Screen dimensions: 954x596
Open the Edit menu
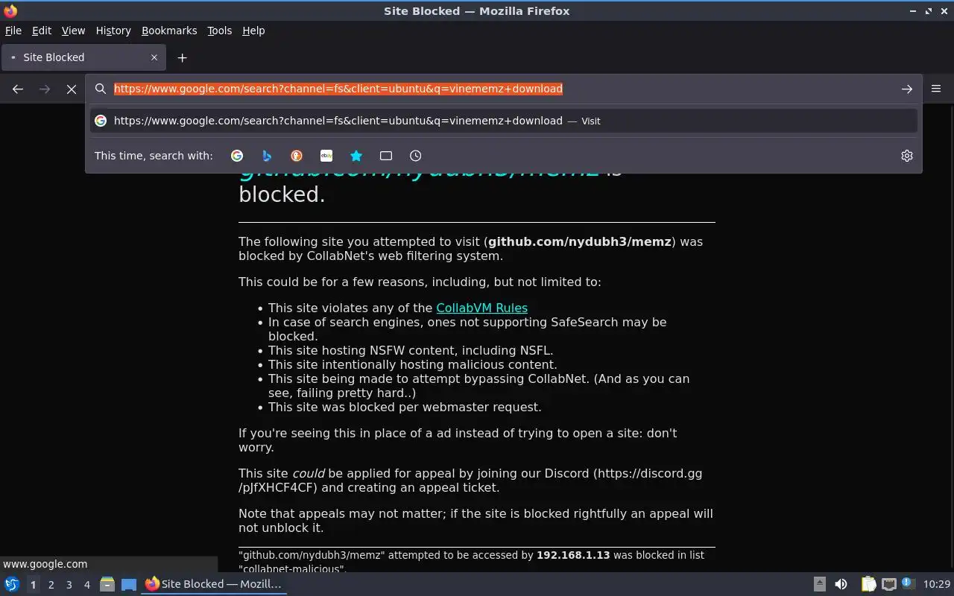[42, 31]
